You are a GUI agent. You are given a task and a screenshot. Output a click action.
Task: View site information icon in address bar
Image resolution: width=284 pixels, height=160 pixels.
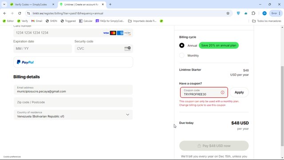point(28,13)
